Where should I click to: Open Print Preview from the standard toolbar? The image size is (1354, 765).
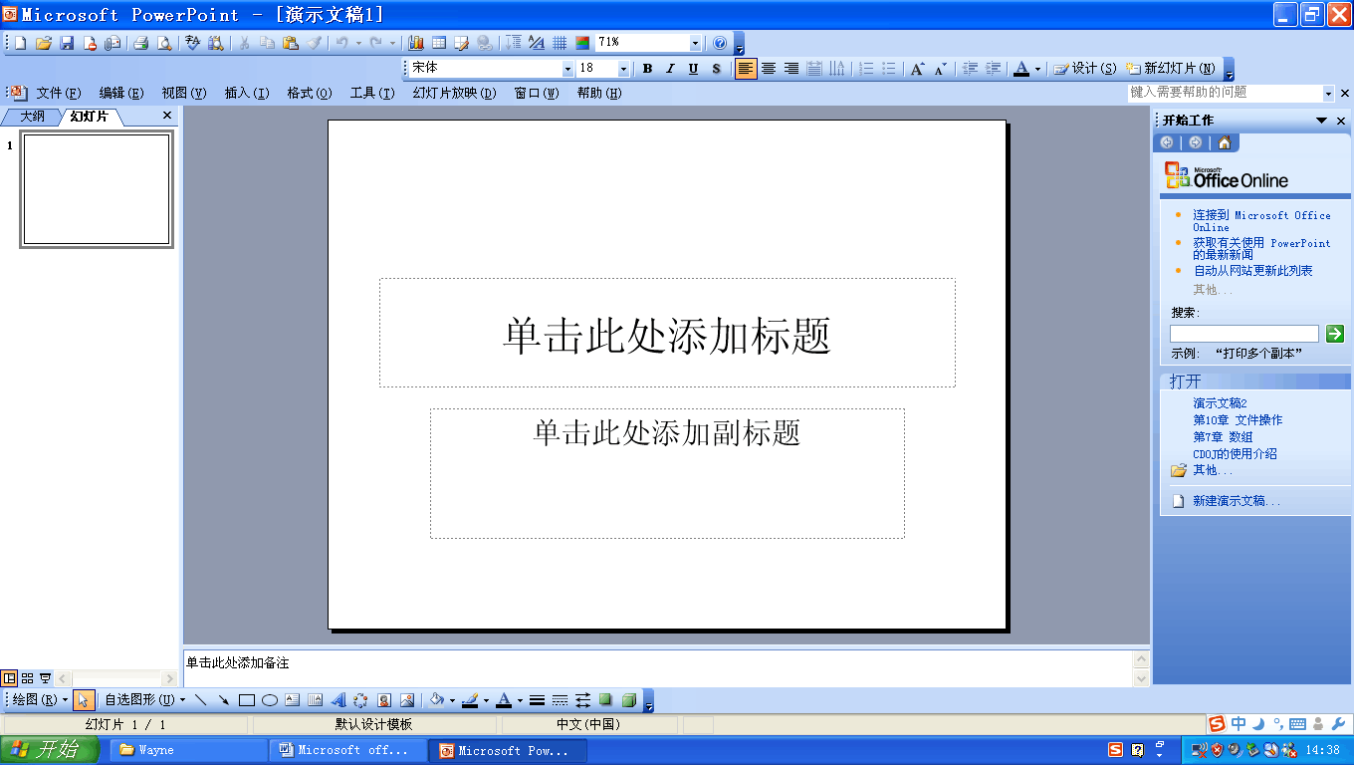(x=163, y=43)
